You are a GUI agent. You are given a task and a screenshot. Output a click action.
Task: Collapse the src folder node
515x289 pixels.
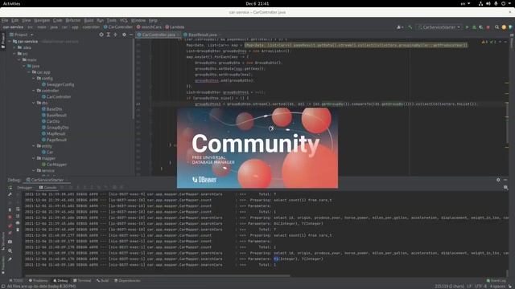[x=14, y=54]
